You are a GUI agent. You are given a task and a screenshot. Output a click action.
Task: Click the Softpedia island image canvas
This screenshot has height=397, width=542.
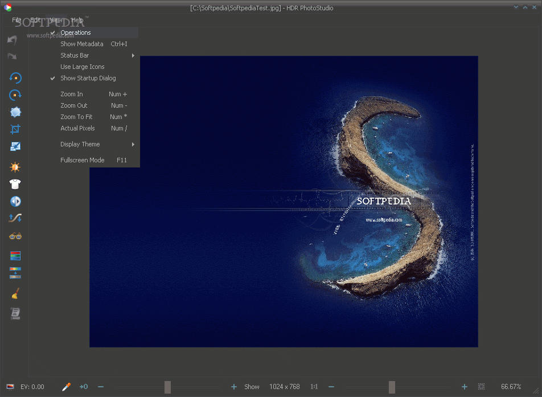click(284, 201)
